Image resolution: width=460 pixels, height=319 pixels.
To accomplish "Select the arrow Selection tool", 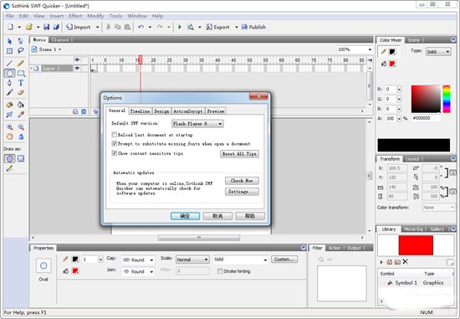I will click(9, 41).
